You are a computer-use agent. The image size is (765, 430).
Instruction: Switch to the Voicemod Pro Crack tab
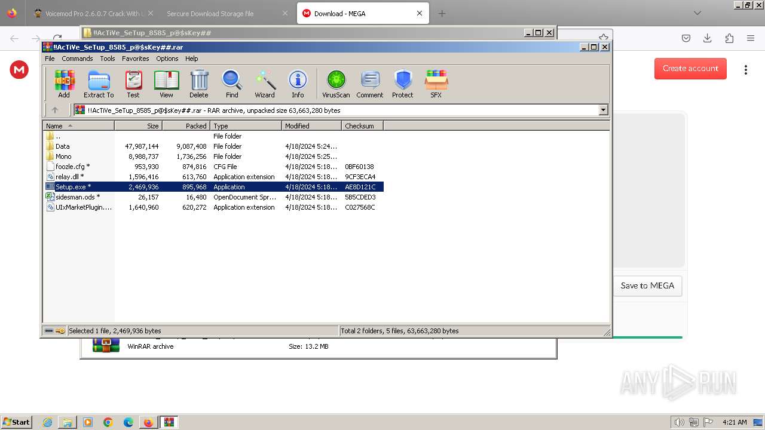pyautogui.click(x=93, y=13)
